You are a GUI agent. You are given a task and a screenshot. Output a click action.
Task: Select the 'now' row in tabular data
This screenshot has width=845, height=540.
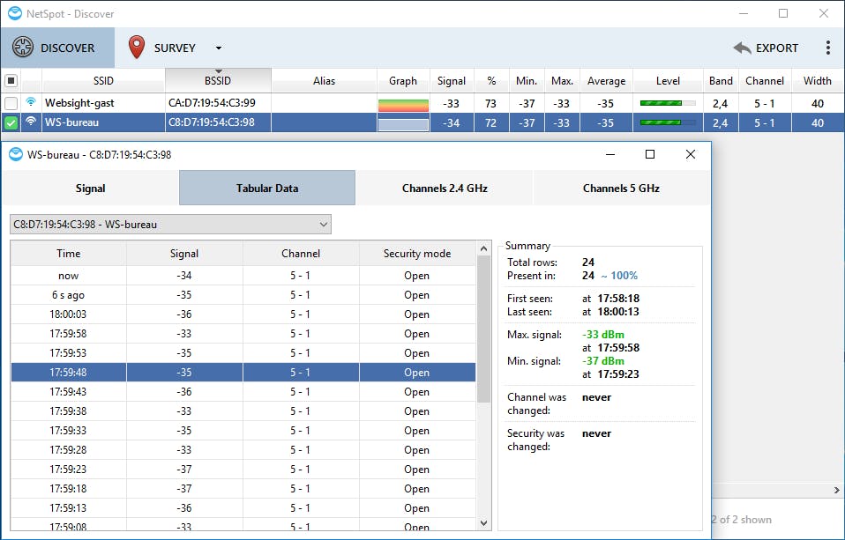[x=243, y=275]
